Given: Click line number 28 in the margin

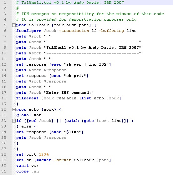Looking at the screenshot, I should click(4, 154).
